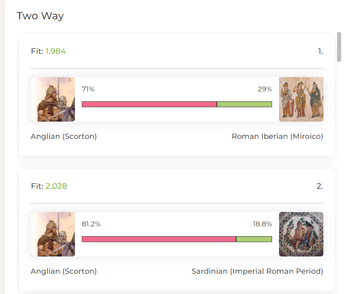Click the pink 81.2% bar segment
The height and width of the screenshot is (294, 349).
click(159, 239)
